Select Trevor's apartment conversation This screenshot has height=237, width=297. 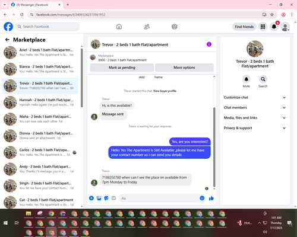[40, 86]
